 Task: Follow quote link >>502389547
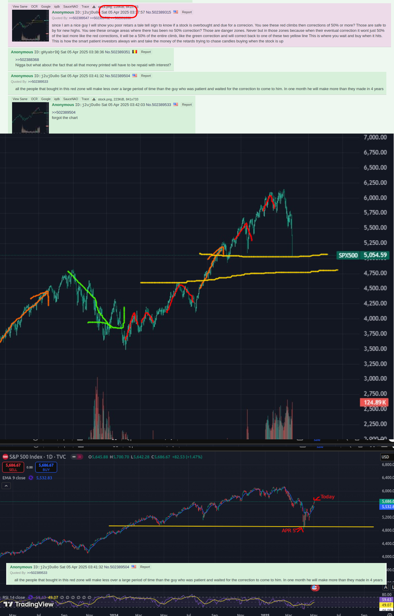click(79, 18)
